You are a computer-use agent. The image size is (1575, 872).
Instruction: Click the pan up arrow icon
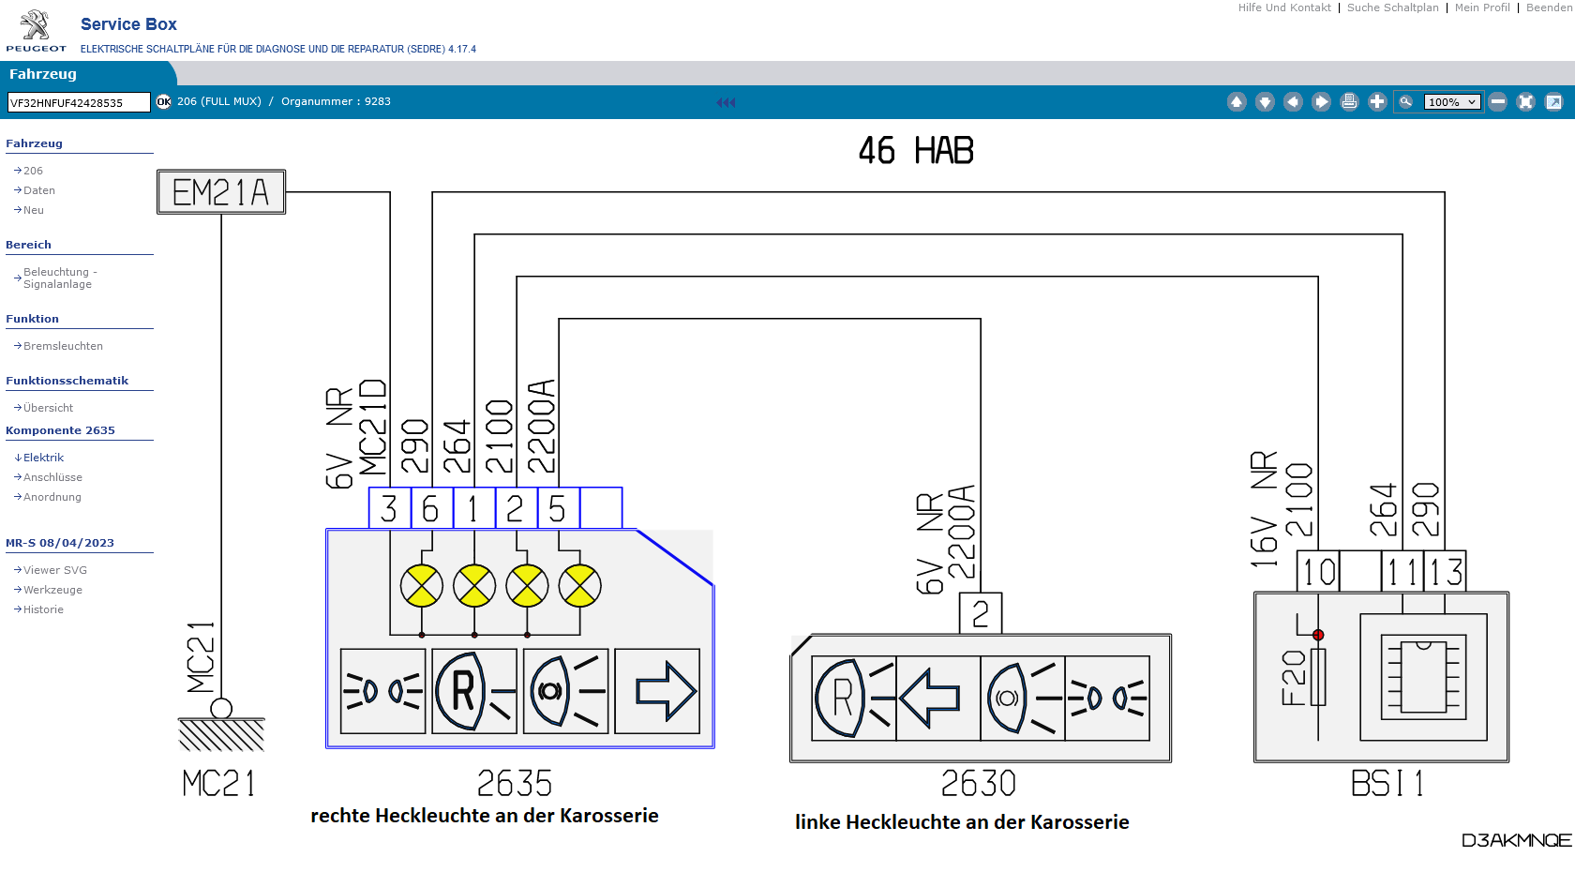[1237, 102]
